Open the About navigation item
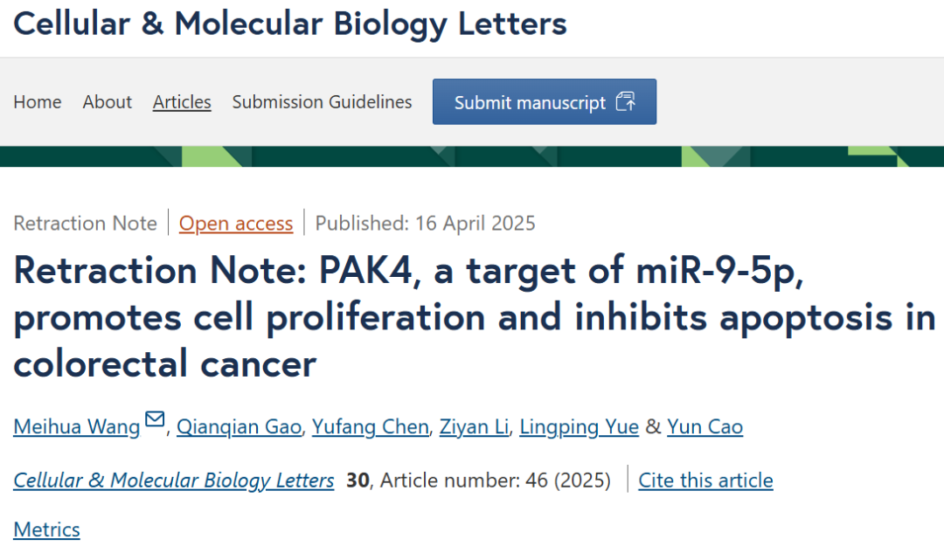Viewport: 944px width, 553px height. point(108,101)
